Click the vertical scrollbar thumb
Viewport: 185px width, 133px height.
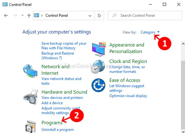click(183, 95)
